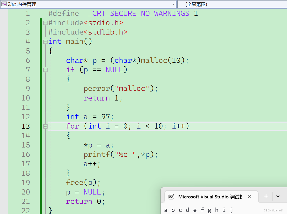
Task: Open the 动态内存管理 project dropdown
Action: [x=173, y=4]
